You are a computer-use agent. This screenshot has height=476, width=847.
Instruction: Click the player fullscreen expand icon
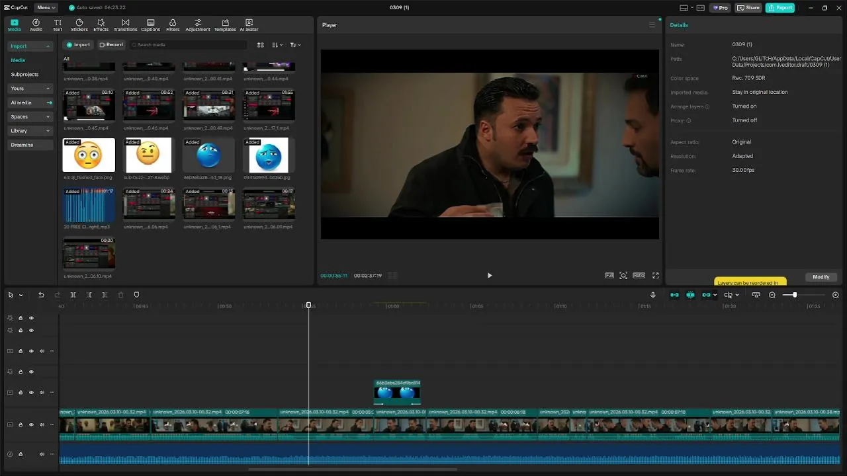(x=656, y=276)
